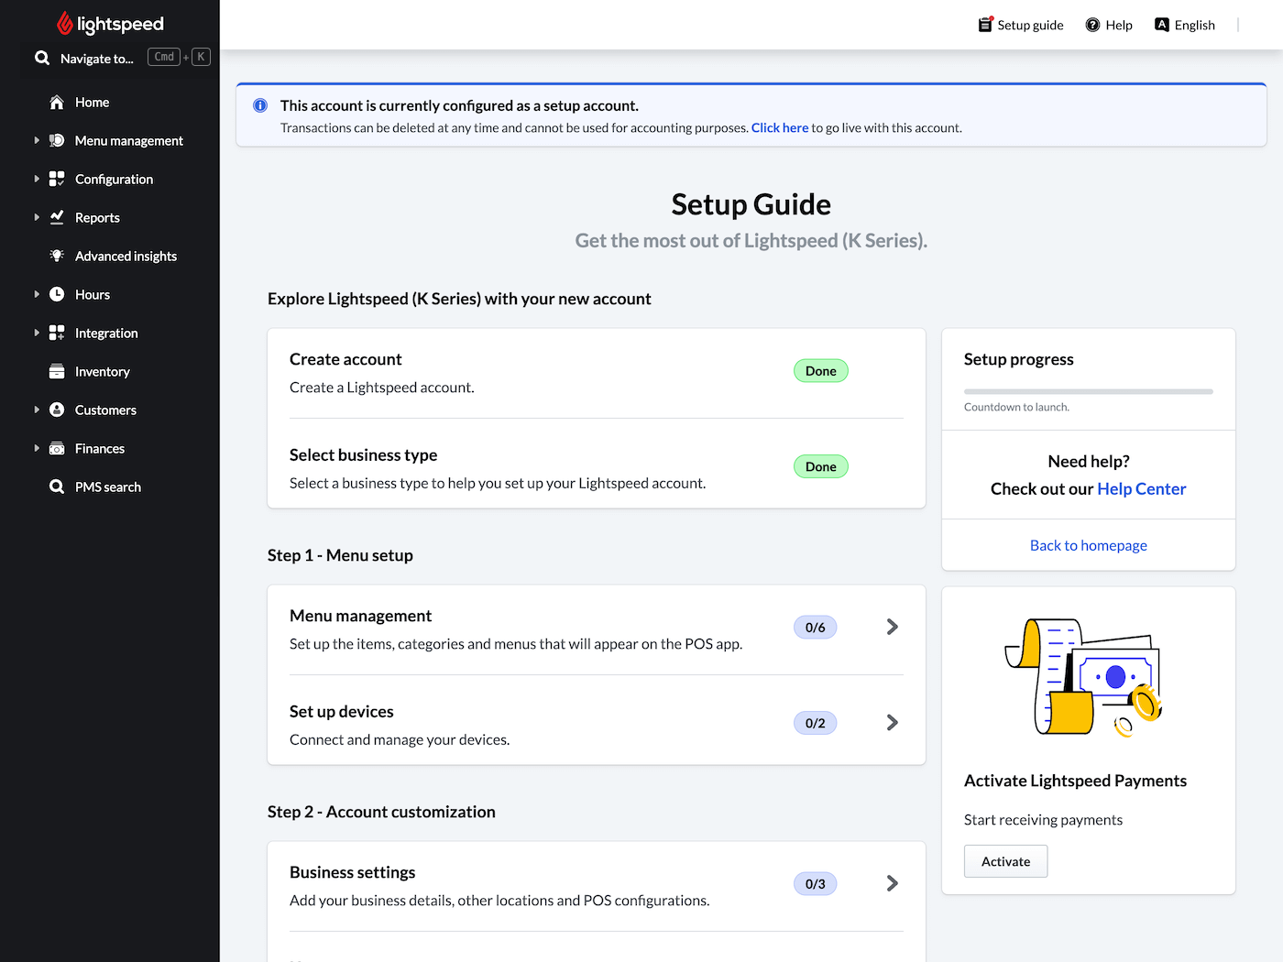
Task: Expand the Finances sidebar section
Action: click(x=35, y=448)
